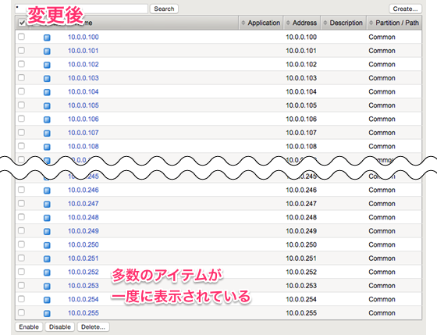The height and width of the screenshot is (335, 437).
Task: Click status icon of 10.0.0.247
Action: coord(47,204)
